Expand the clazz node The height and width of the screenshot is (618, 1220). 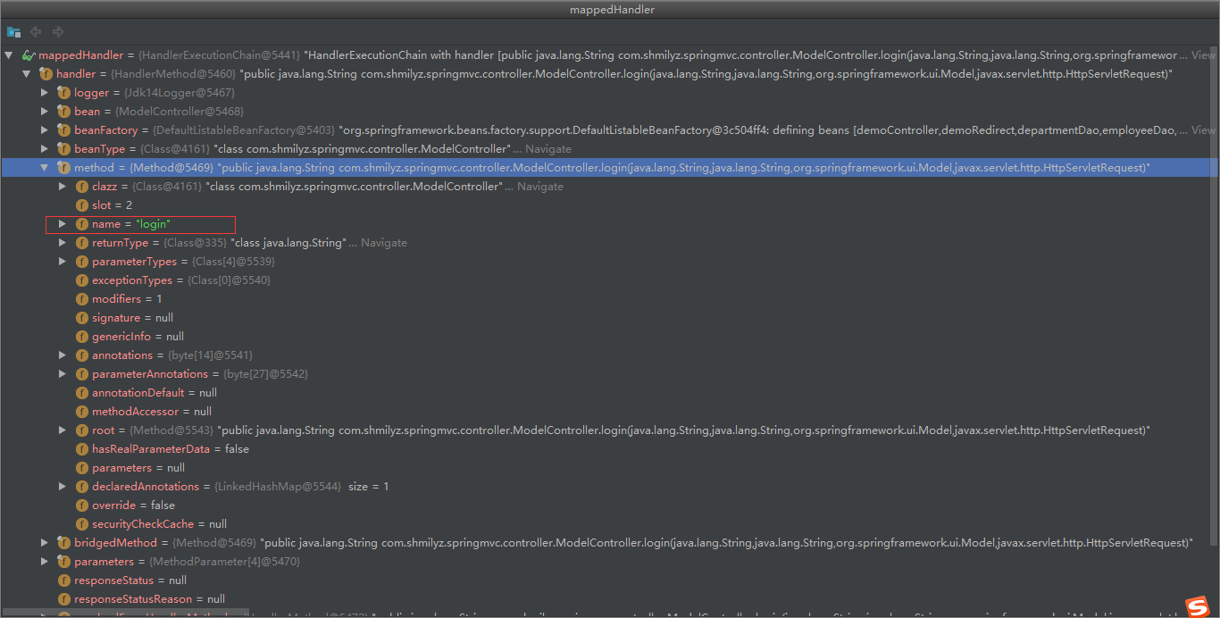(63, 186)
